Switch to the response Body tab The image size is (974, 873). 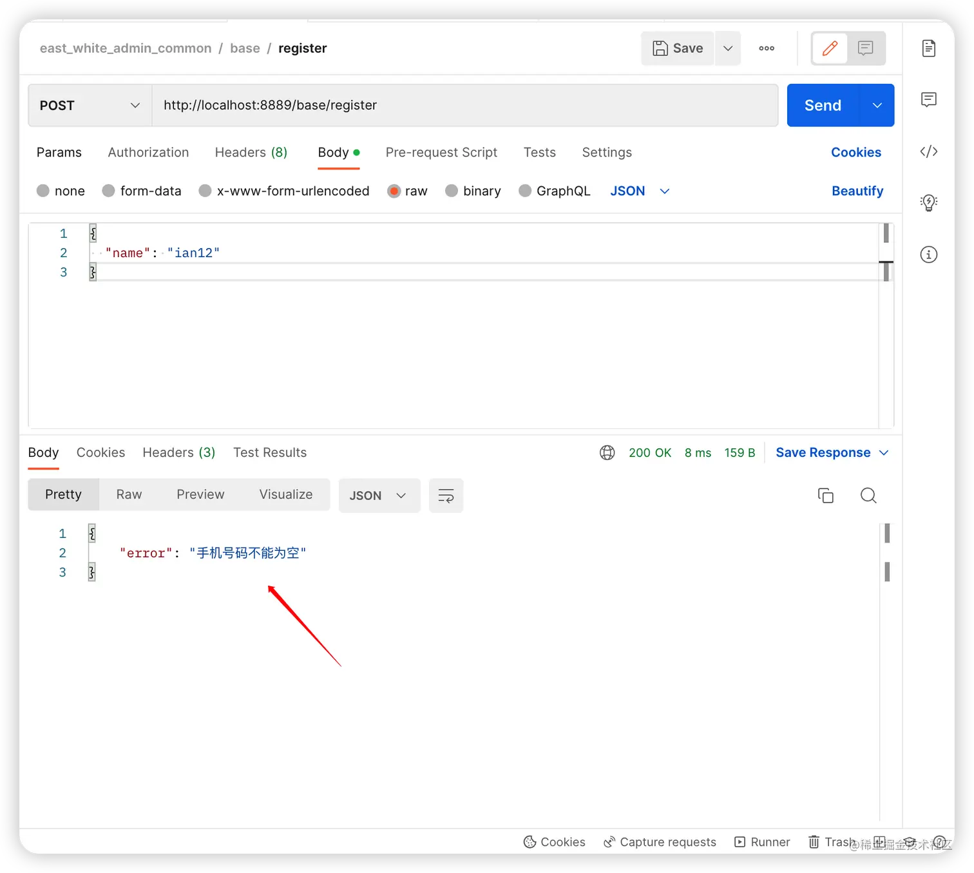(x=43, y=453)
